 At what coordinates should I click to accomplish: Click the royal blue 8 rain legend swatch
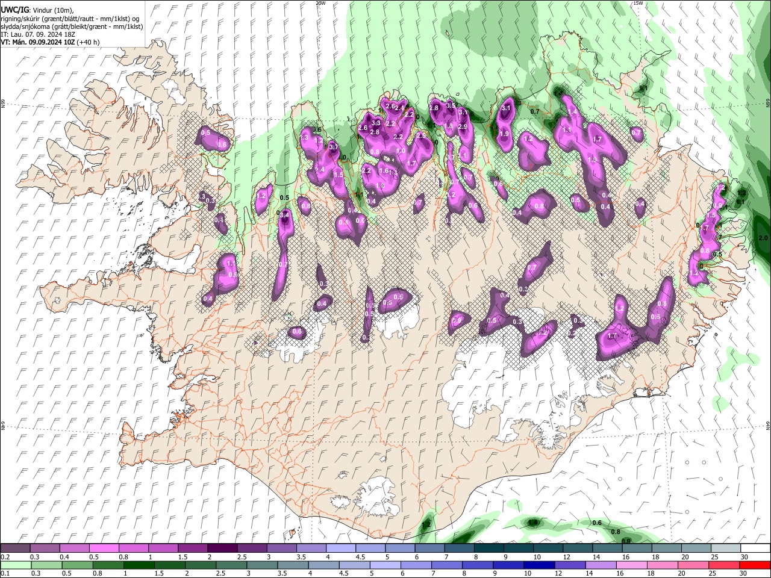coord(477,565)
